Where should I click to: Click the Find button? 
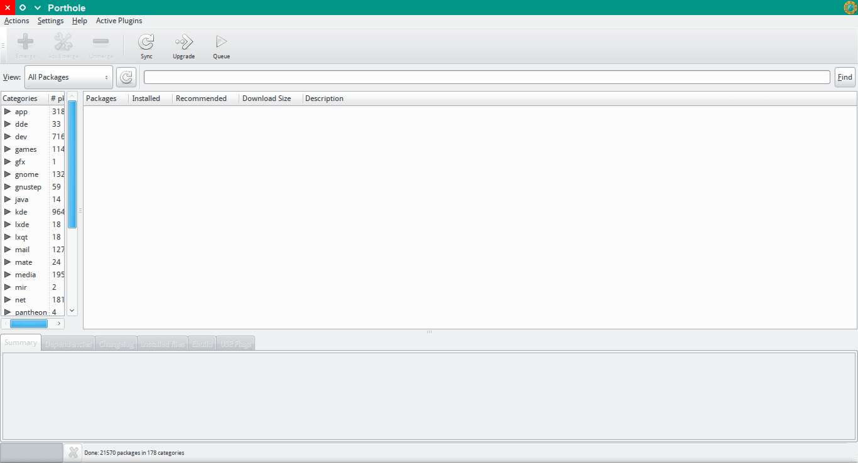[845, 77]
